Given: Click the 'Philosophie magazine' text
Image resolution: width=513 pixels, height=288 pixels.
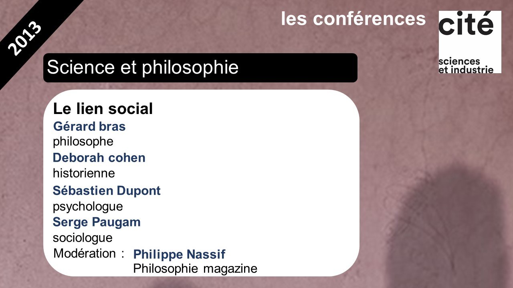Looking at the screenshot, I should coord(195,268).
